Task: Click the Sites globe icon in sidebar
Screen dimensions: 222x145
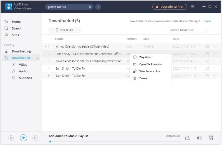Action: tap(6, 35)
